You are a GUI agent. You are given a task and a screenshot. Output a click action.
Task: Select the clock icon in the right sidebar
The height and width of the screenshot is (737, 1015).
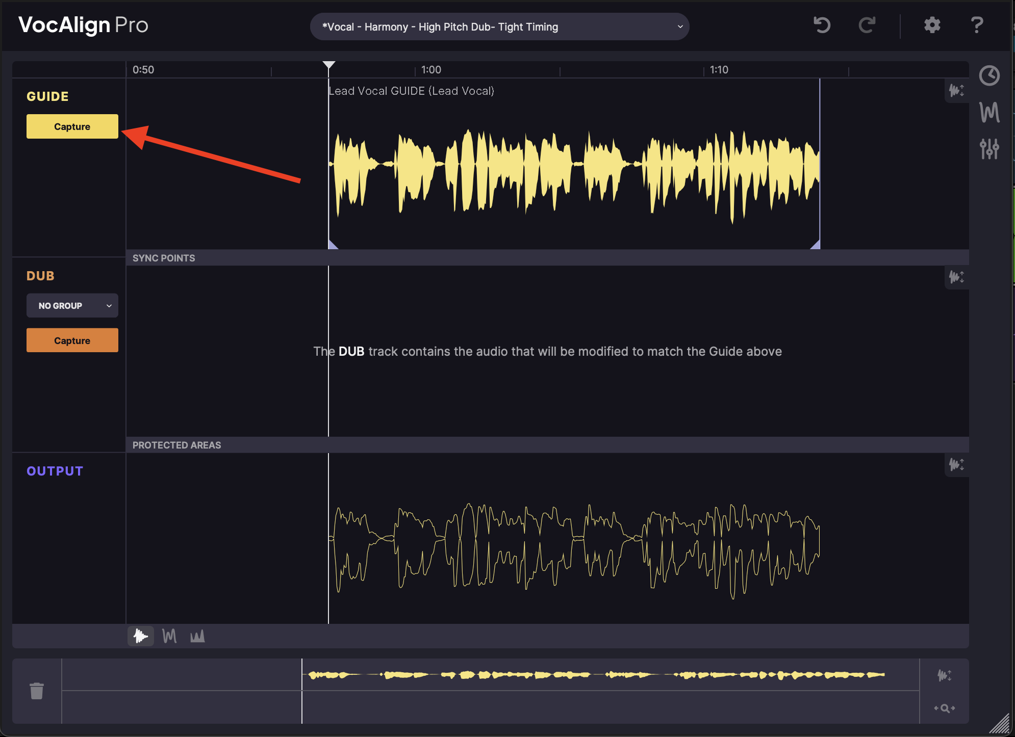pos(989,75)
